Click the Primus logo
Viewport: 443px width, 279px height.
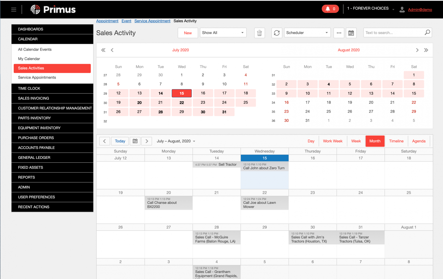(x=53, y=9)
